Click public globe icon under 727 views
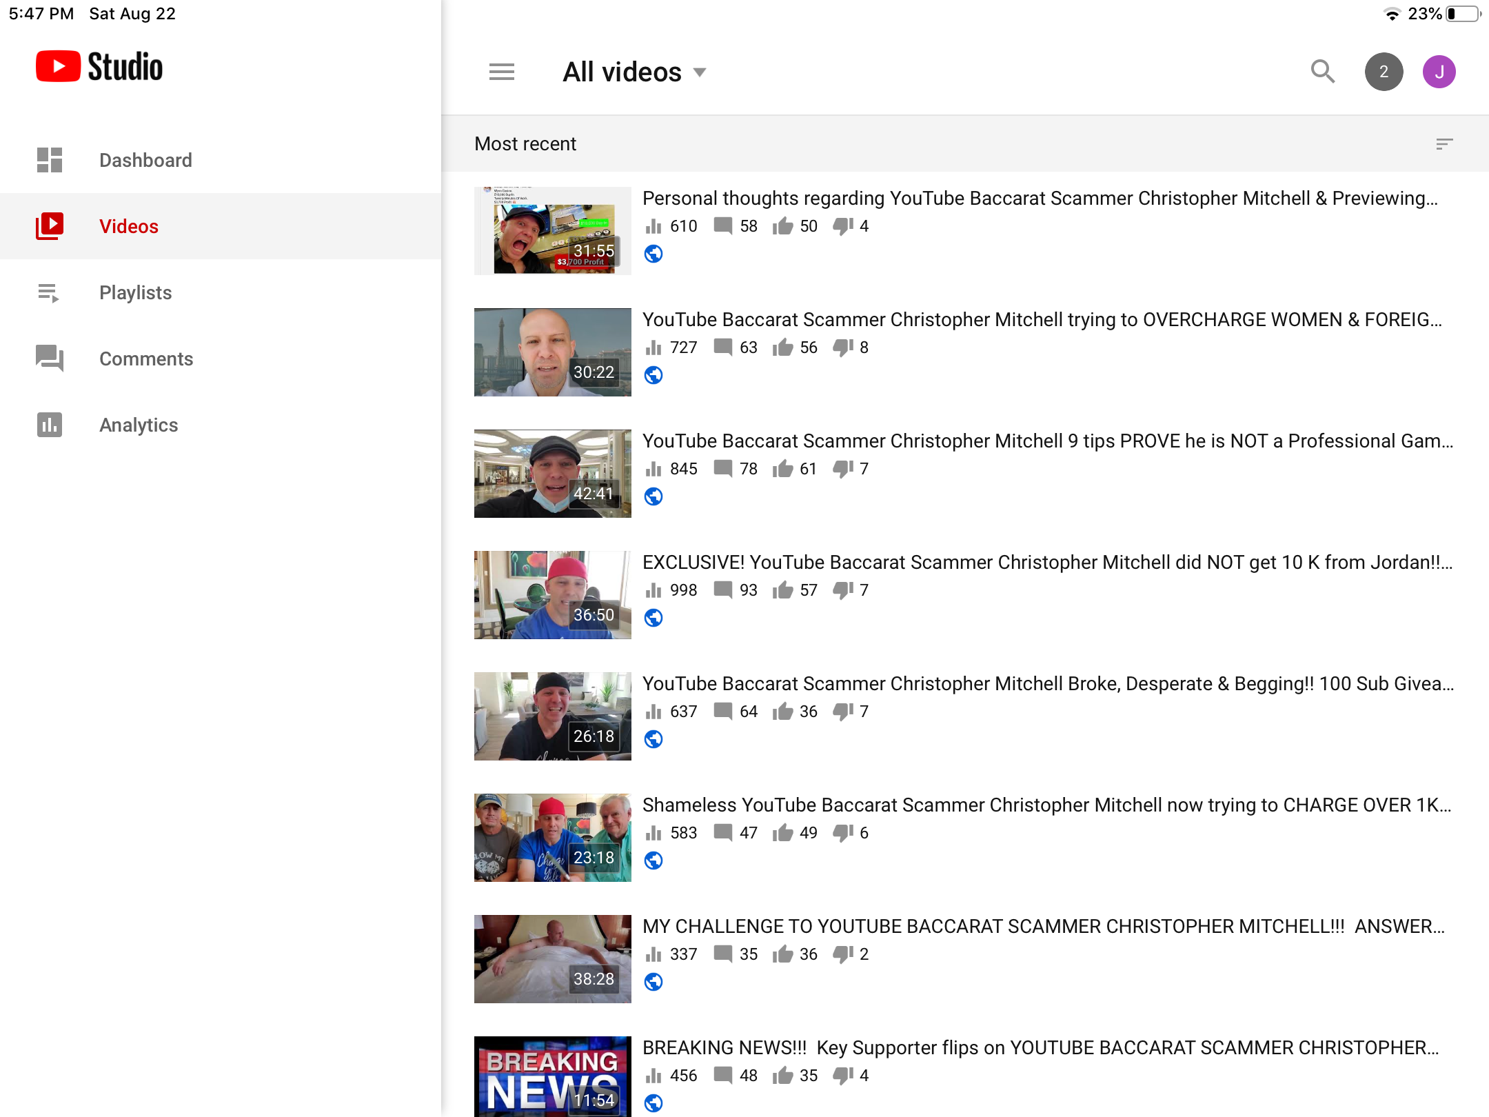The image size is (1489, 1117). click(654, 375)
